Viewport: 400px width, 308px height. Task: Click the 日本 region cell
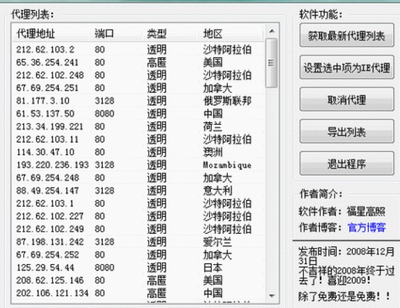coord(212,267)
